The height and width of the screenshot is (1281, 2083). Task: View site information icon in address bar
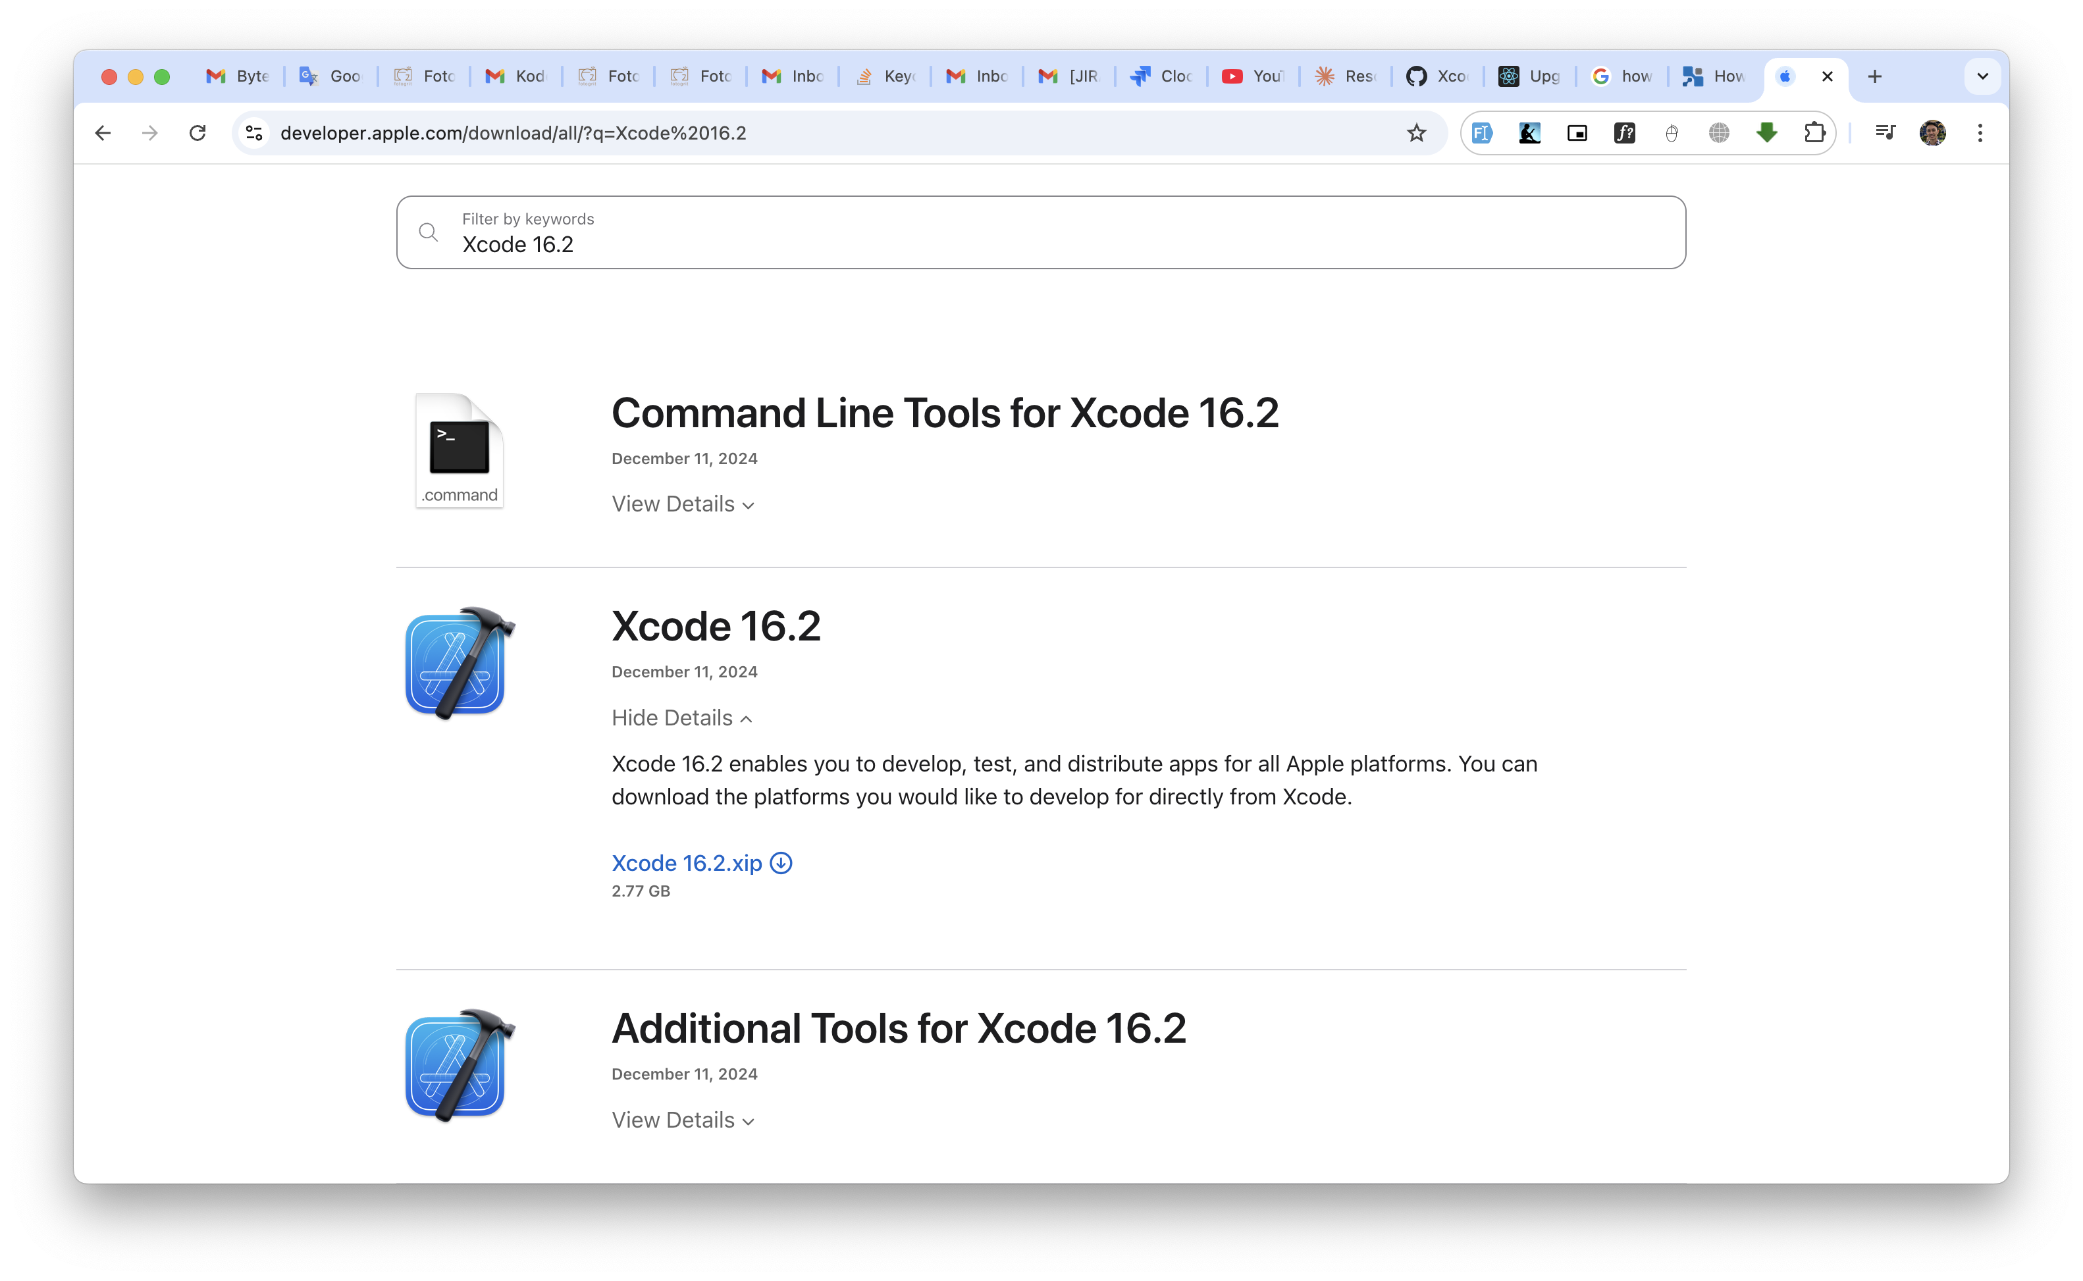coord(254,133)
